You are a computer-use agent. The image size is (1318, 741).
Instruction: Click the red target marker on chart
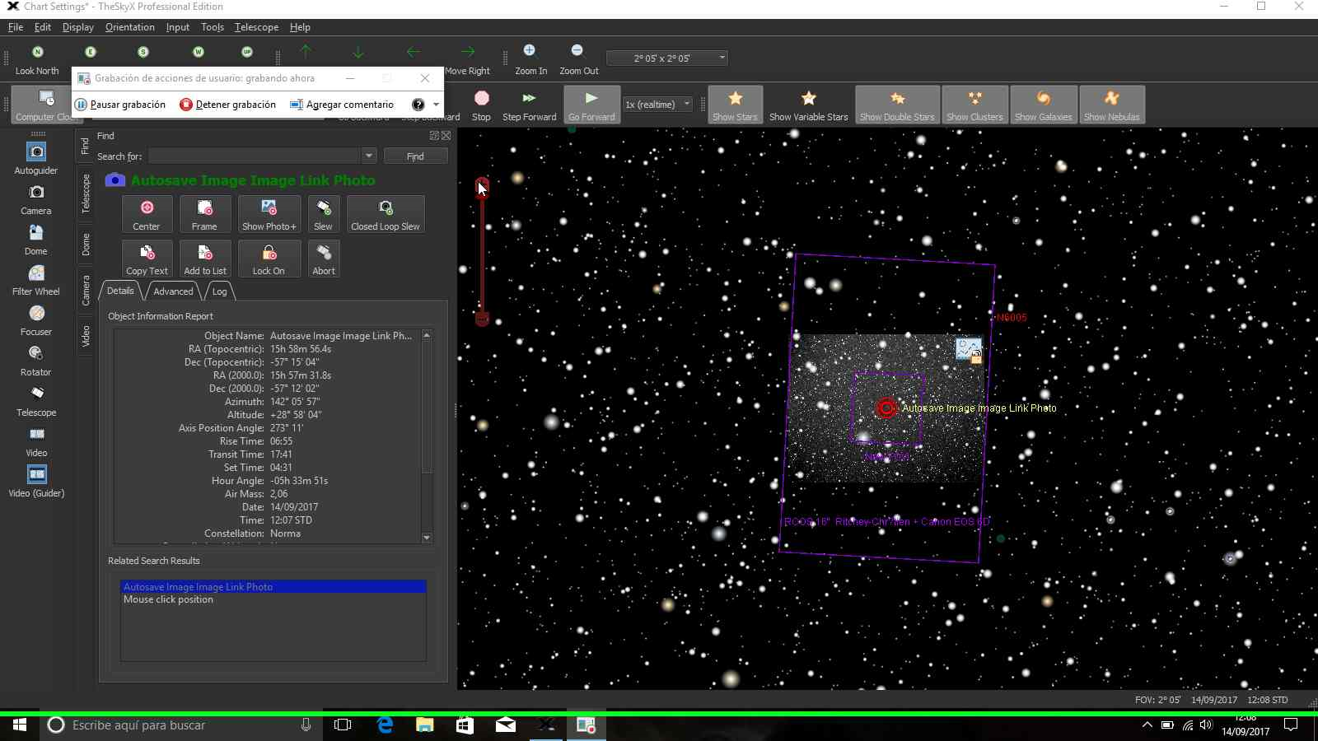coord(886,408)
